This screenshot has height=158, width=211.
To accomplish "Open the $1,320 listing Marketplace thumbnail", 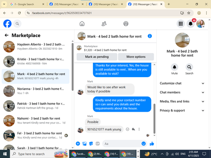I will [79, 48].
